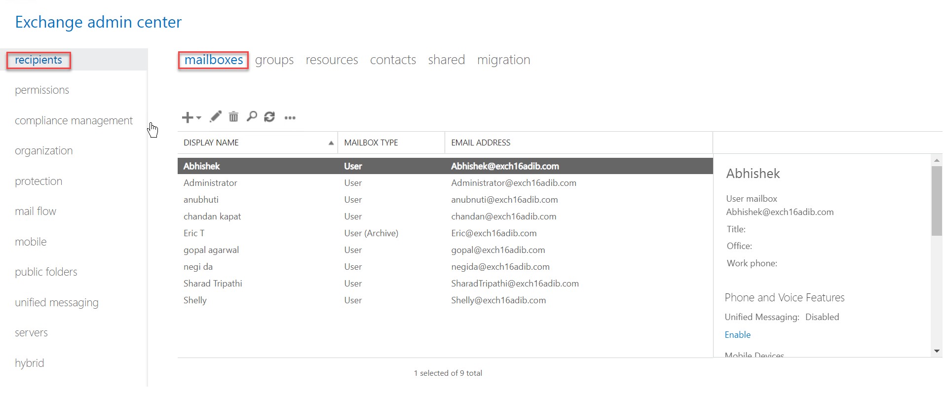
Task: Switch to the groups tab
Action: tap(274, 60)
